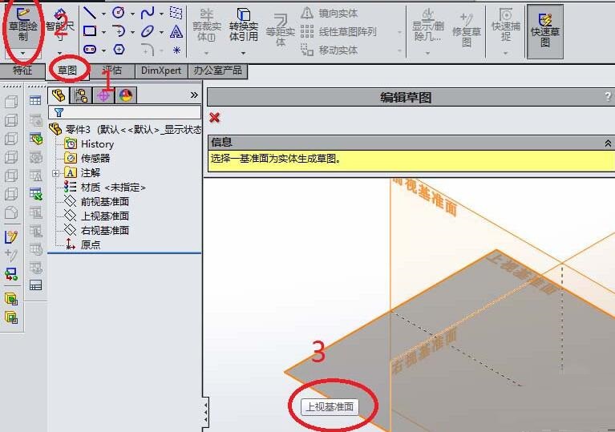Click the rapid sketch pencil icon in the left toolbar
The image size is (615, 432).
coord(11,236)
